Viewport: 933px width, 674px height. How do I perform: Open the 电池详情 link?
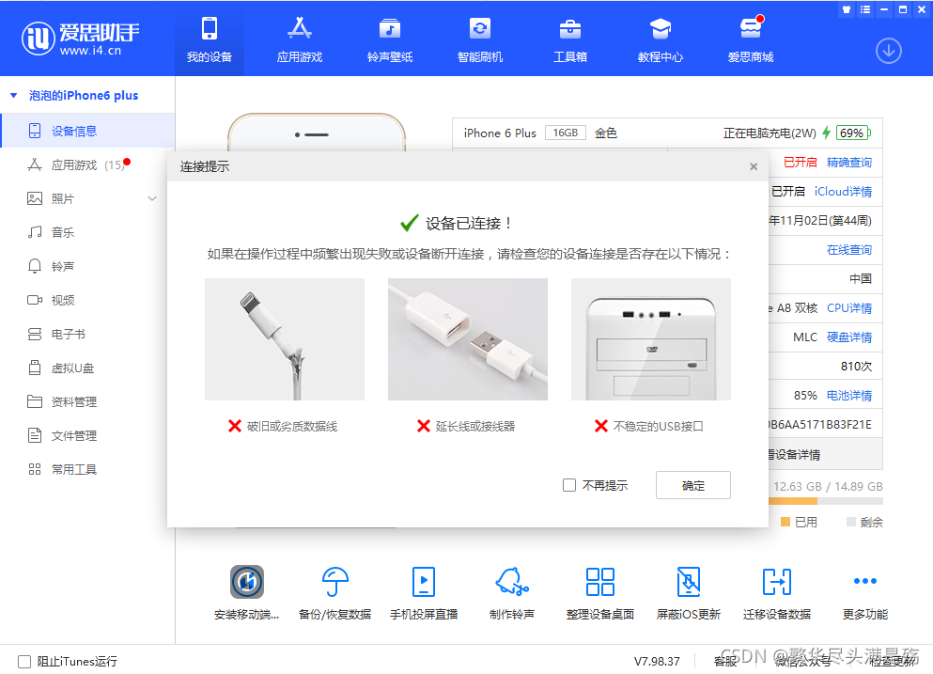pyautogui.click(x=849, y=396)
